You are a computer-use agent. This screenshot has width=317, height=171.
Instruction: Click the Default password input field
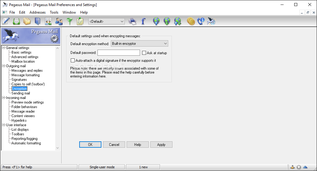pyautogui.click(x=119, y=53)
